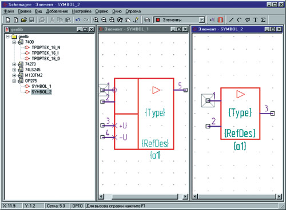
Task: Select ТРОРТЕК_16_N tree item
Action: [46, 47]
